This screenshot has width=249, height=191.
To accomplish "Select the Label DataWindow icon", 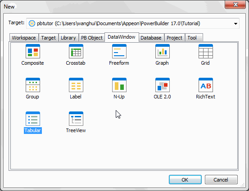I will tap(76, 85).
